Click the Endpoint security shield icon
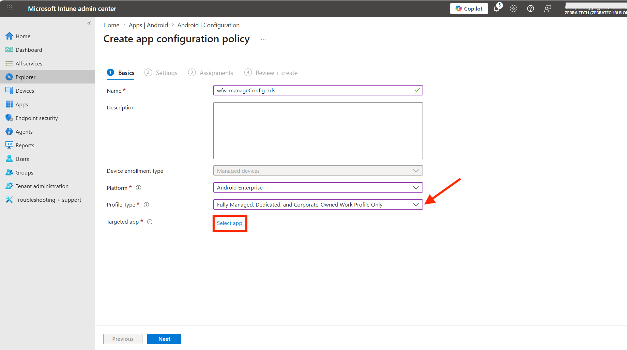Screen dimensions: 627x350 click(x=9, y=118)
